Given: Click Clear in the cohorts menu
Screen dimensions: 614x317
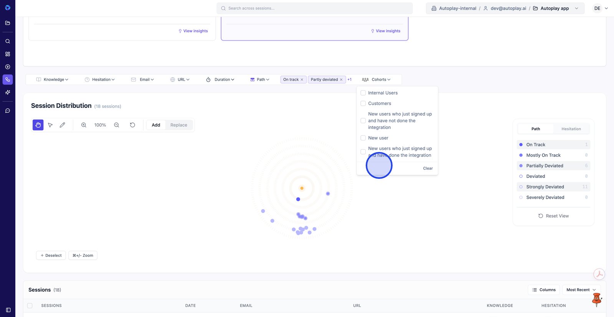Looking at the screenshot, I should click(427, 168).
